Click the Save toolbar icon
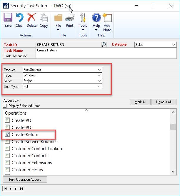 8,18
